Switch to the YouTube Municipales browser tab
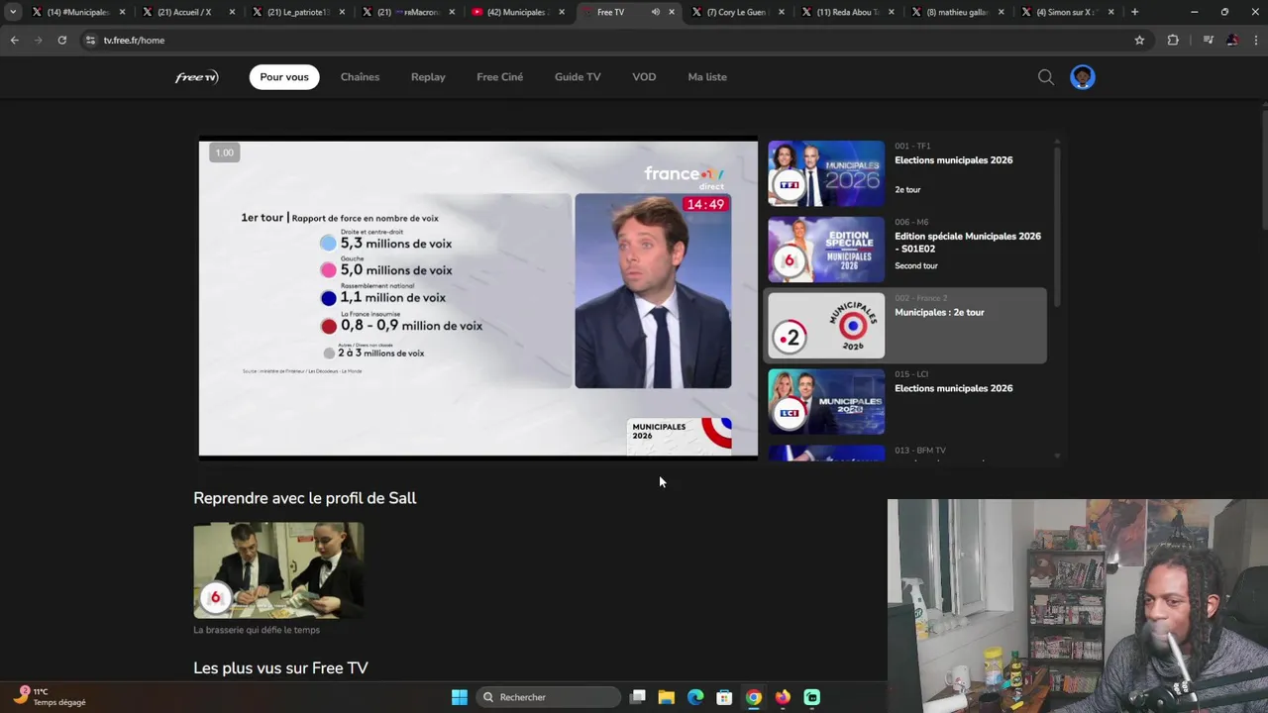This screenshot has height=713, width=1268. pyautogui.click(x=517, y=12)
